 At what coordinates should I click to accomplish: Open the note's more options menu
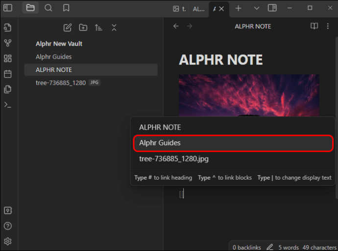[328, 26]
